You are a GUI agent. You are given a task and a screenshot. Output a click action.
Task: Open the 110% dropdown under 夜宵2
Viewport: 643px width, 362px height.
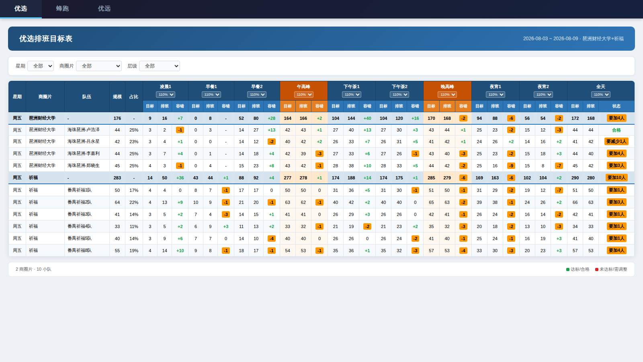543,95
